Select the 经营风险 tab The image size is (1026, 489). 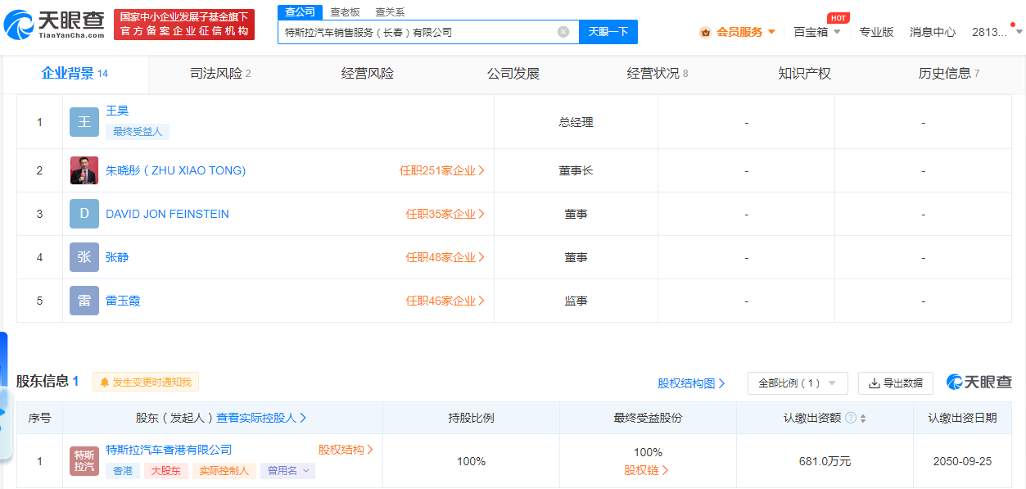coord(368,74)
